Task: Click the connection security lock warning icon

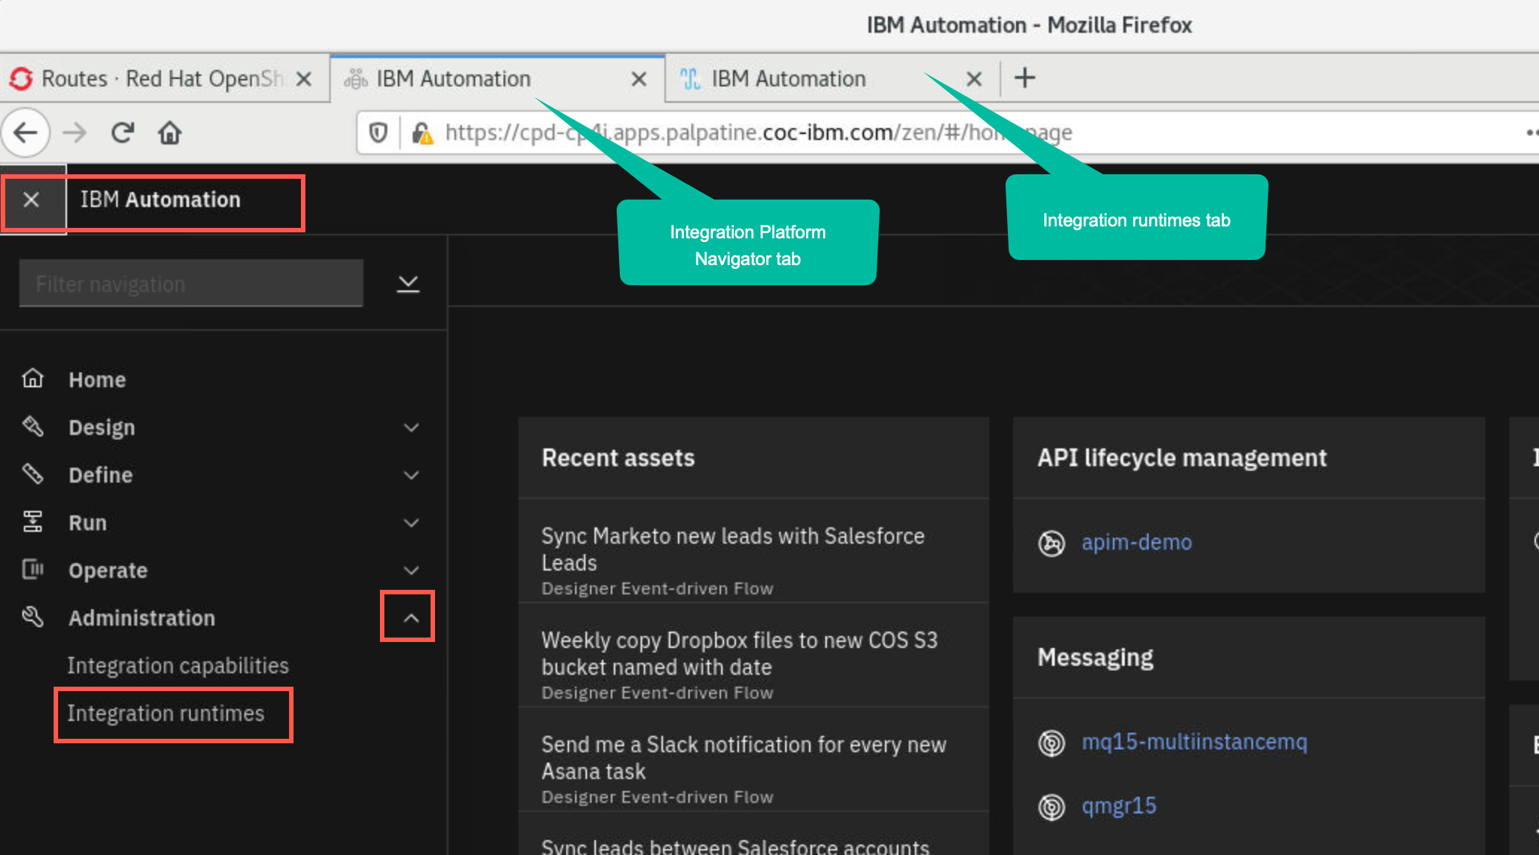Action: click(x=422, y=133)
